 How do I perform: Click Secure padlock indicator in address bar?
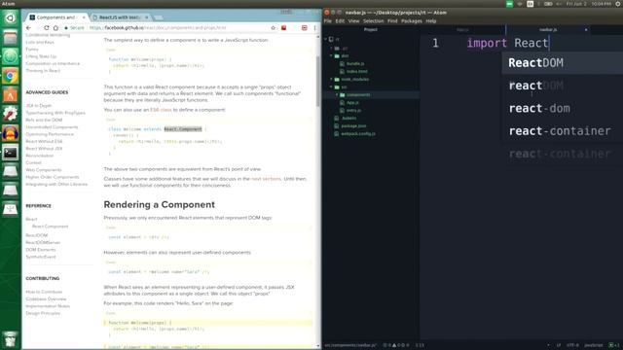tap(74, 28)
